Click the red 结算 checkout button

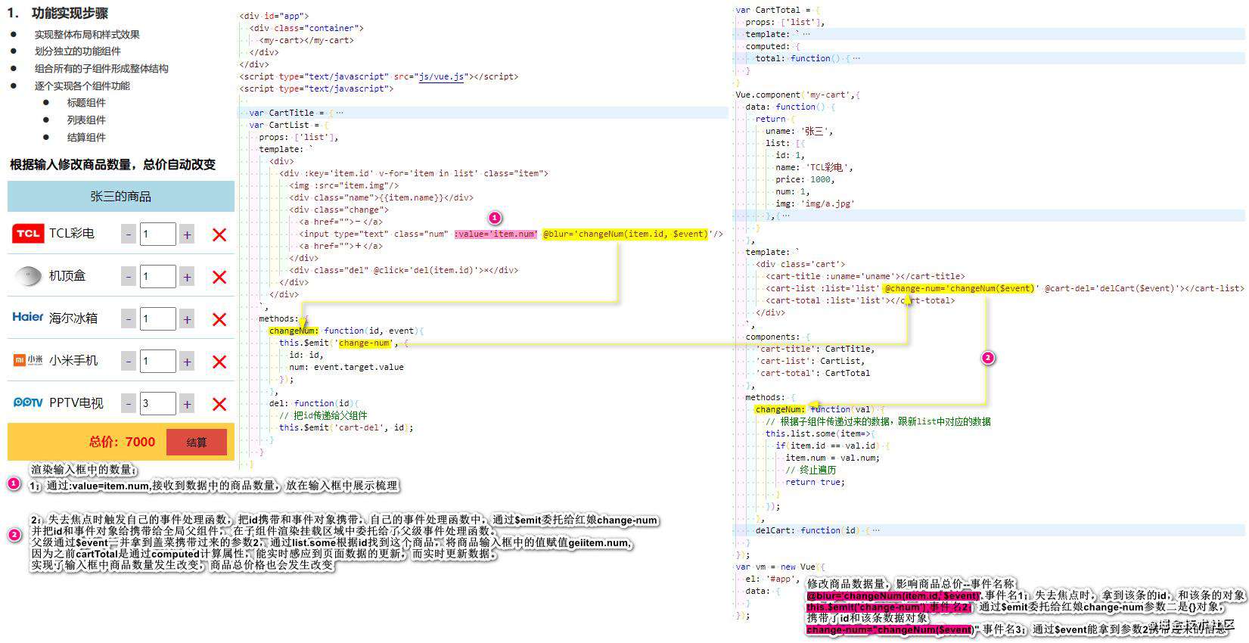pyautogui.click(x=197, y=443)
